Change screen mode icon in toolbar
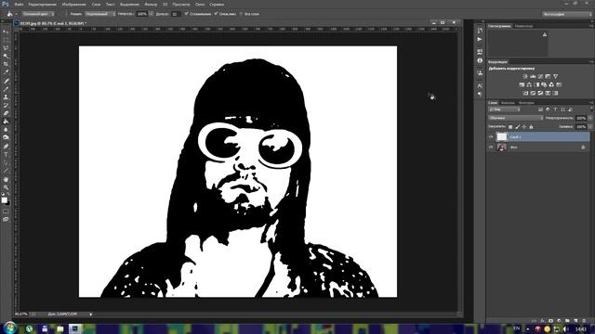 pos(6,219)
